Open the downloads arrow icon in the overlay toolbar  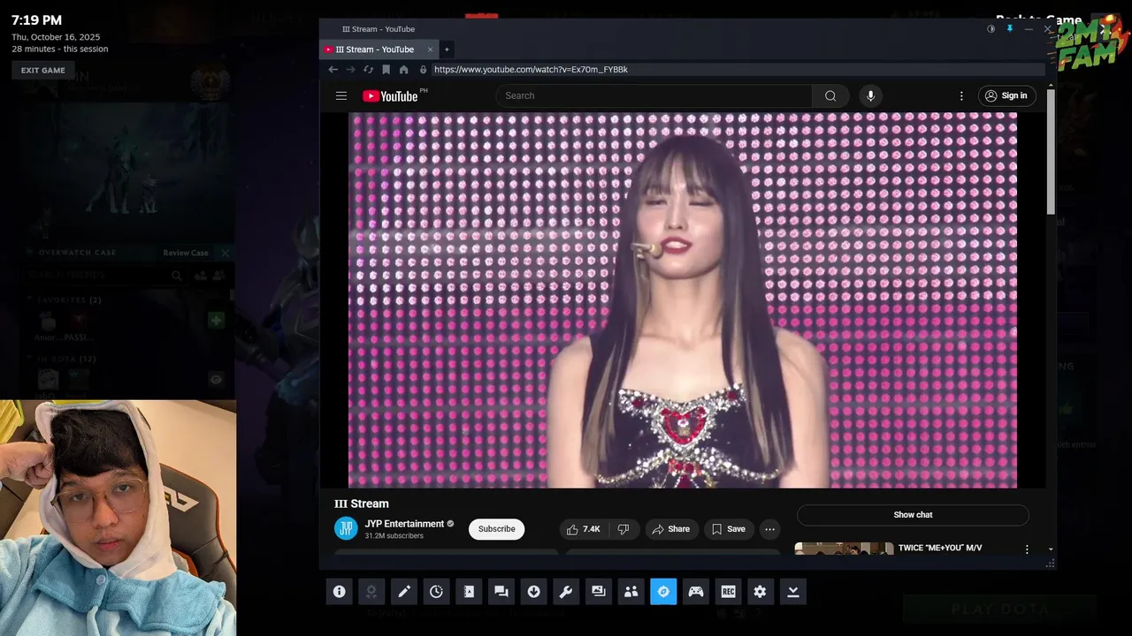click(x=533, y=592)
